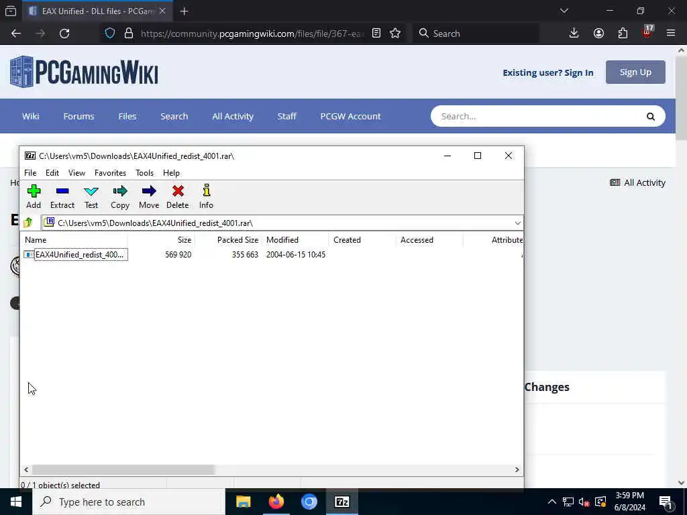Open Firefox extensions puzzle icon

coord(623,34)
